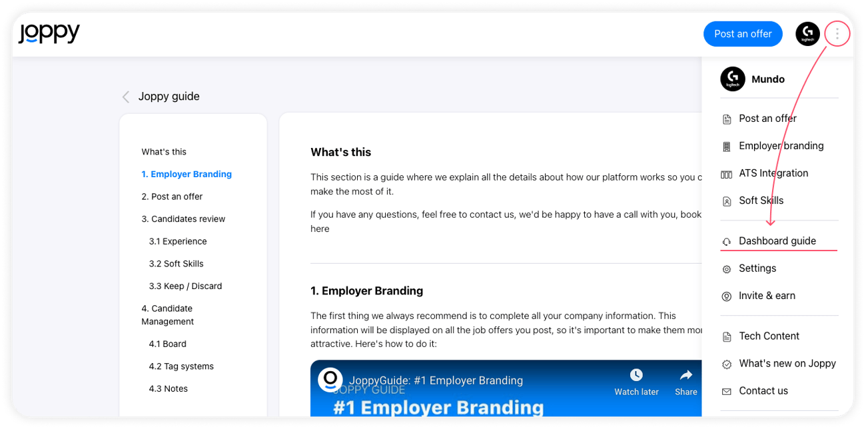
Task: Open What's new on Joppy
Action: pyautogui.click(x=787, y=364)
